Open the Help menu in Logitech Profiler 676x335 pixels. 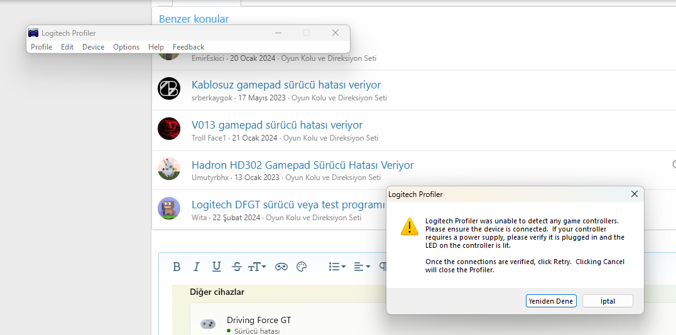[x=156, y=47]
